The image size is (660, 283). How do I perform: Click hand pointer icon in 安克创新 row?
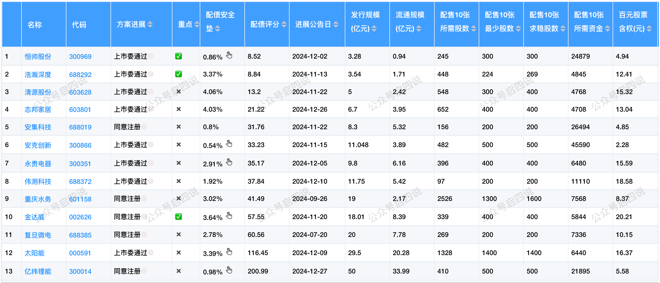[x=229, y=143]
